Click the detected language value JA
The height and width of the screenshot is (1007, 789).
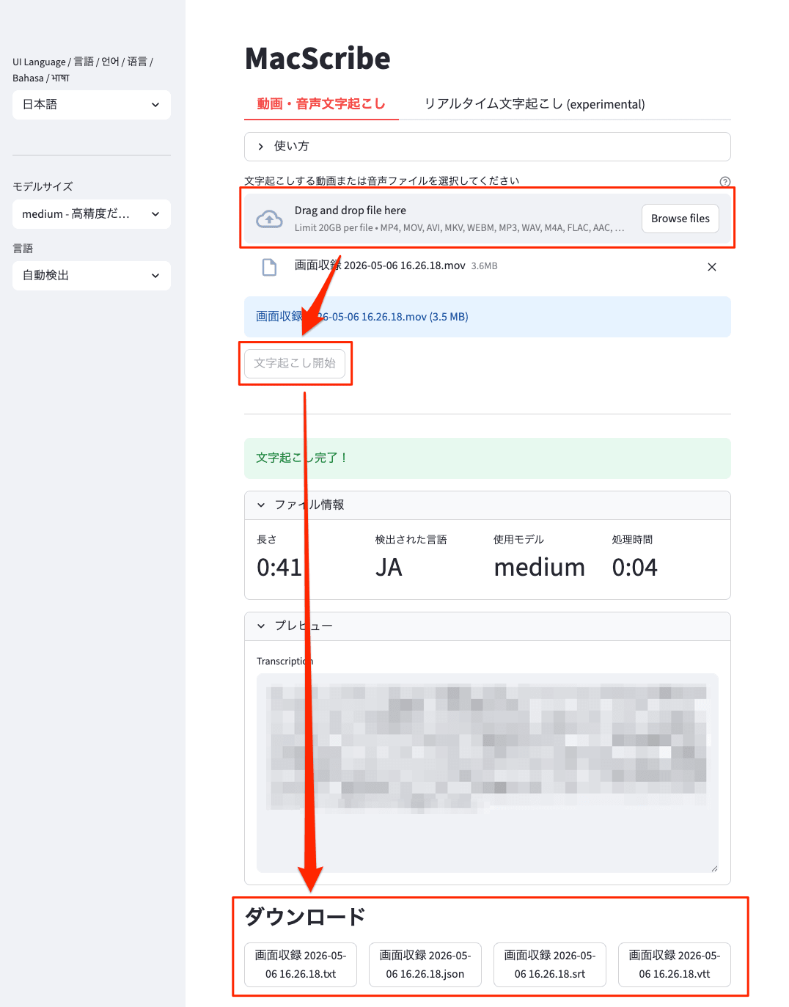click(389, 568)
